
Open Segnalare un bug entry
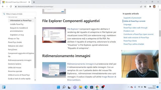17,35
